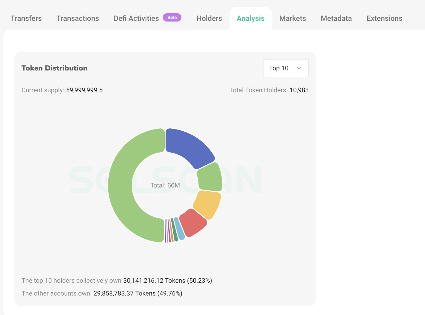The image size is (425, 315).
Task: Click the small green segment beside the blue one
Action: click(x=210, y=177)
